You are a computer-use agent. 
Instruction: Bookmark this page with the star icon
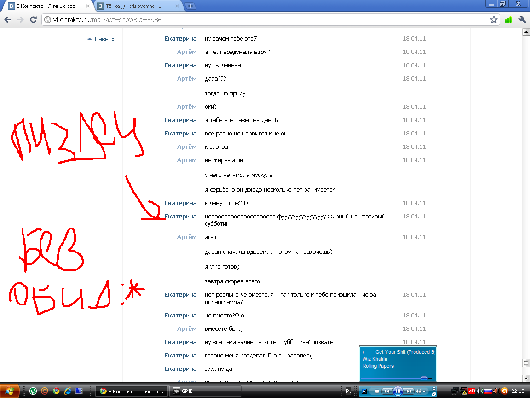click(x=494, y=20)
